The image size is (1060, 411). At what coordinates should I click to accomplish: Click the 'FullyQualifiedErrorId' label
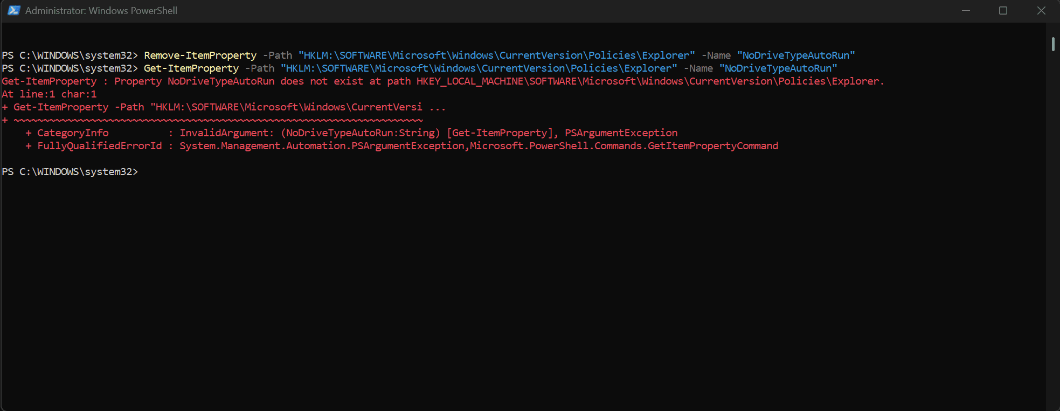pyautogui.click(x=100, y=146)
